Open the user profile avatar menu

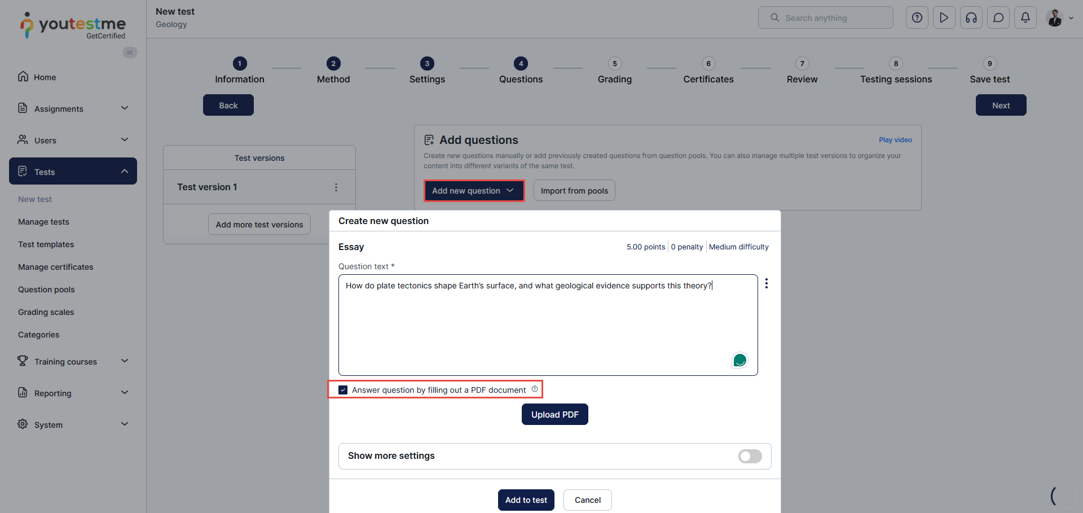[x=1059, y=17]
